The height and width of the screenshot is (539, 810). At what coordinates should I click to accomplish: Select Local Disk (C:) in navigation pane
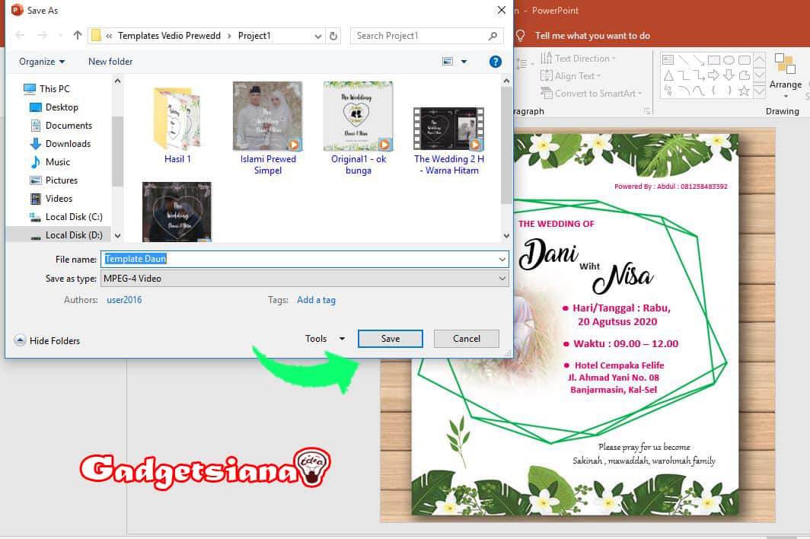click(x=73, y=217)
